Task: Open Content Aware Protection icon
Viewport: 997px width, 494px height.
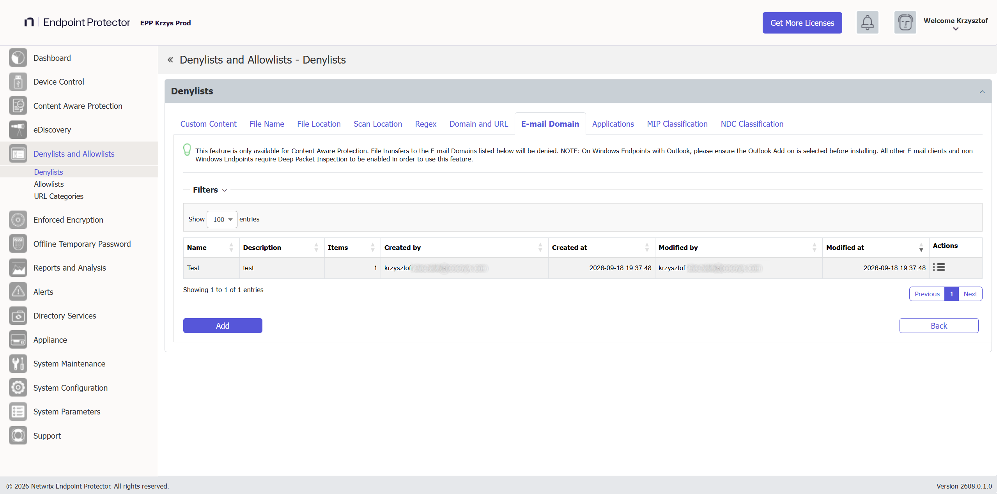Action: click(x=18, y=106)
